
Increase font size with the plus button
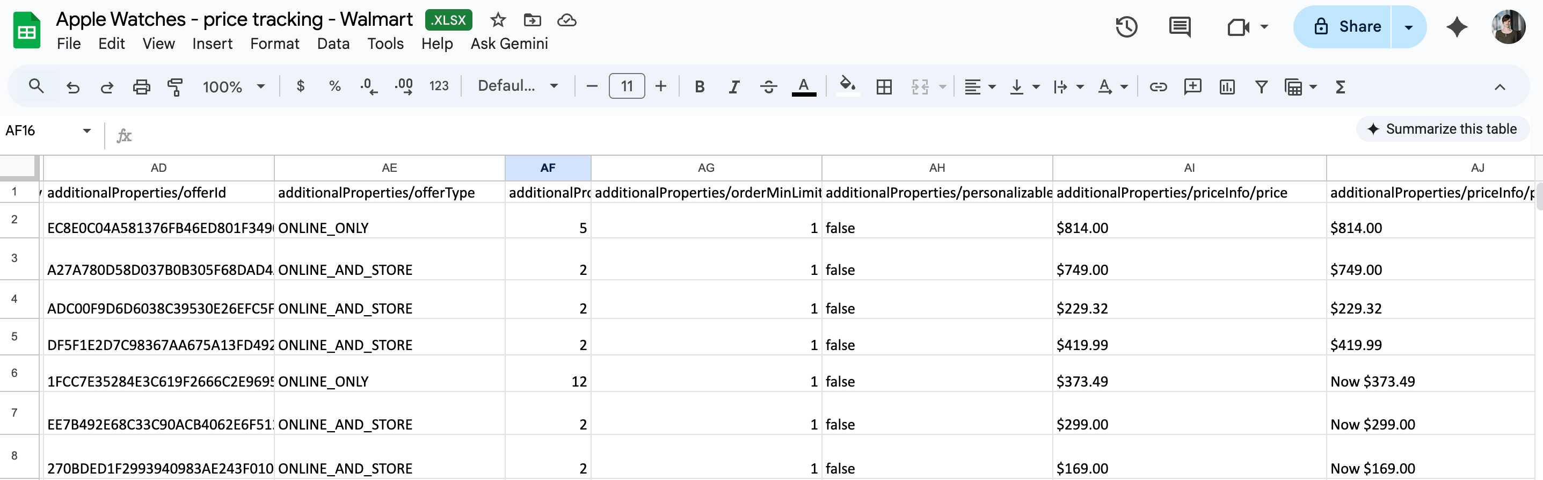661,86
